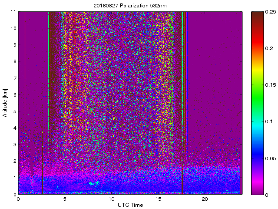Screen dimensions: 278x209
Task: Click the y-axis tick label 11
Action: click(13, 12)
